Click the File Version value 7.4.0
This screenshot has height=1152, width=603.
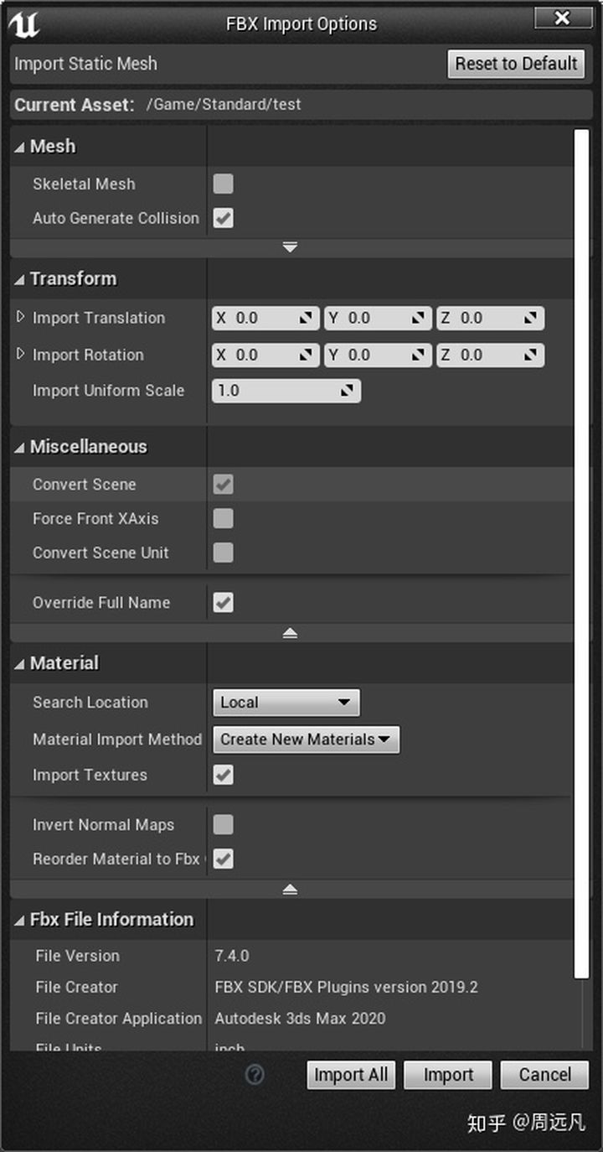click(x=232, y=956)
